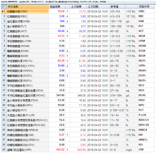Viewport: 156px width, 153px height.
Task: Select row 嗜酸细胞比率(EOS%)
Action: [x=78, y=76]
